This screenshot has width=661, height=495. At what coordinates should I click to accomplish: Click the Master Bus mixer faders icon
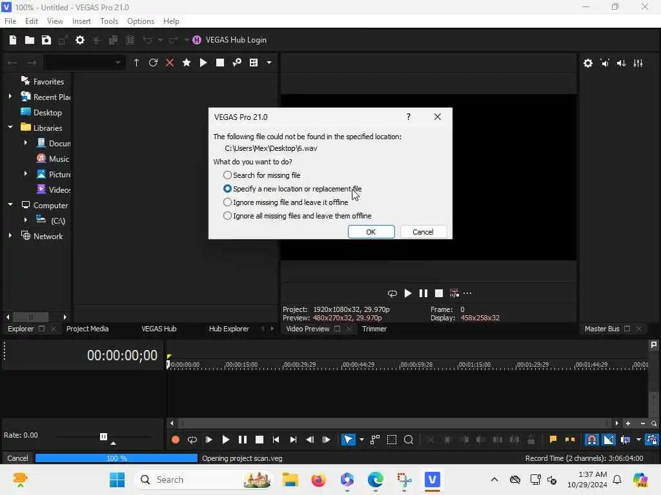[638, 63]
